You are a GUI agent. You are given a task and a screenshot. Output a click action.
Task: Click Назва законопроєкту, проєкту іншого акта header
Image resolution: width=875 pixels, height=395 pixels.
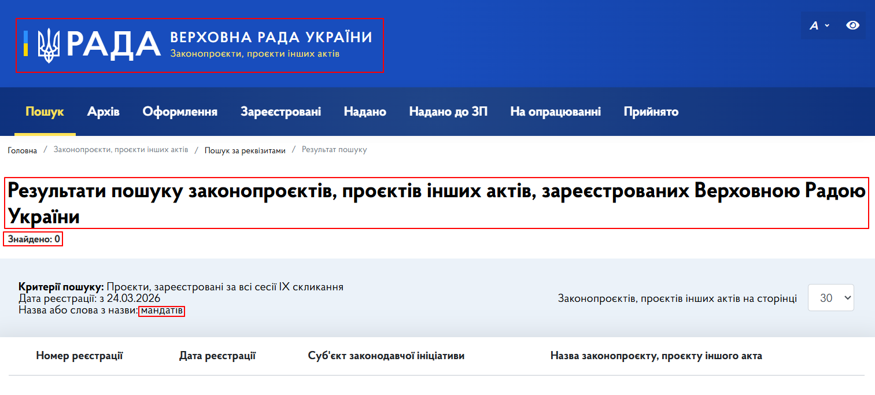(x=656, y=356)
